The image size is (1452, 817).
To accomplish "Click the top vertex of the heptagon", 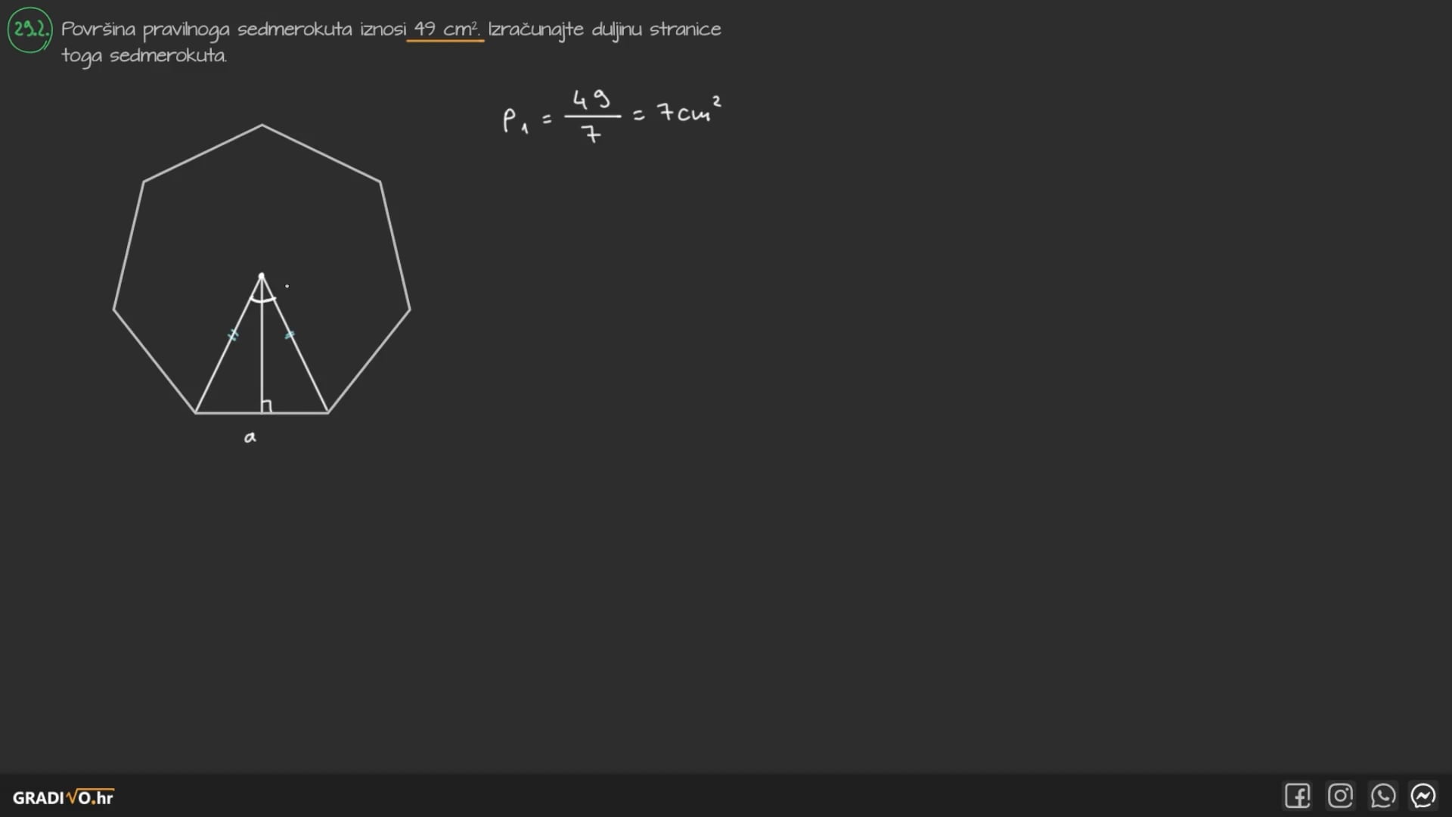I will pyautogui.click(x=262, y=125).
